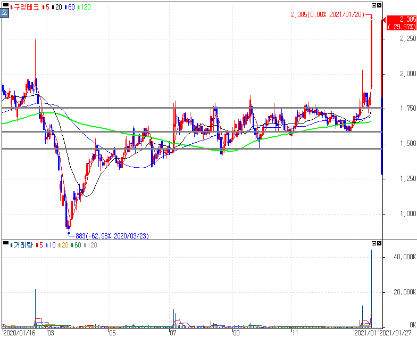Screen dimensions: 417x337
Task: Select the 5-day moving average price legend
Action: coord(46,7)
